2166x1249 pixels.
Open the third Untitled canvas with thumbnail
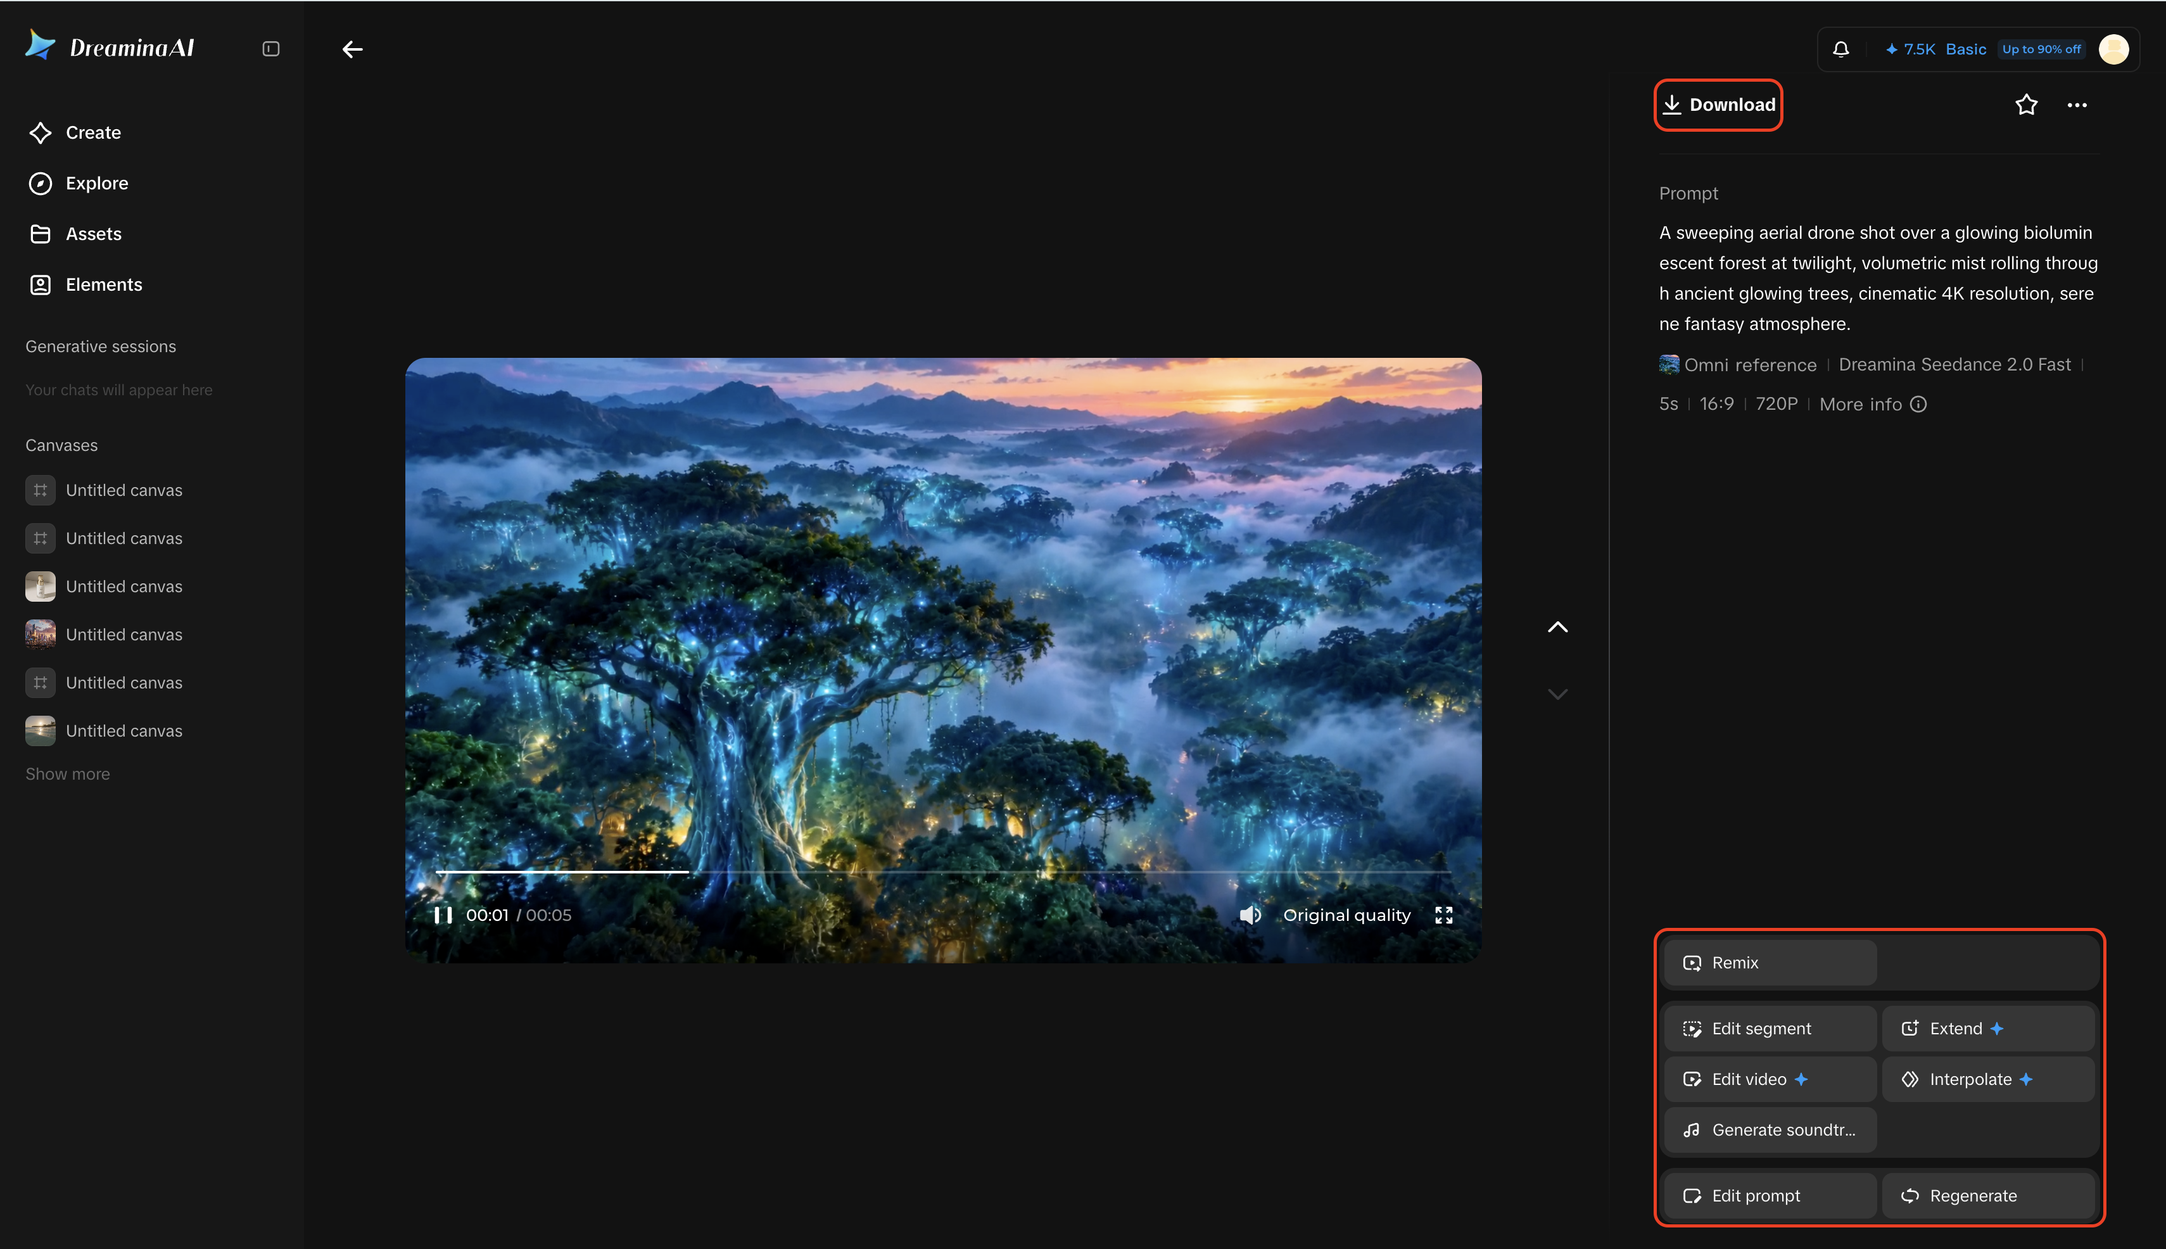click(x=104, y=586)
